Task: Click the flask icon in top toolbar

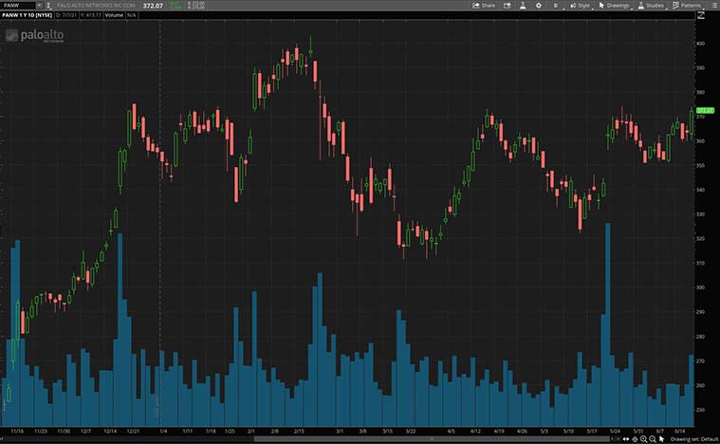Action: point(523,6)
